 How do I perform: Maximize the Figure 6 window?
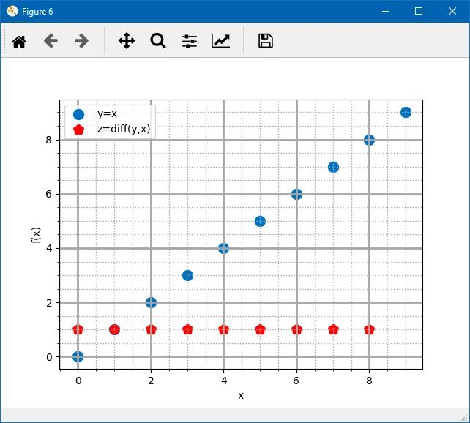click(419, 12)
